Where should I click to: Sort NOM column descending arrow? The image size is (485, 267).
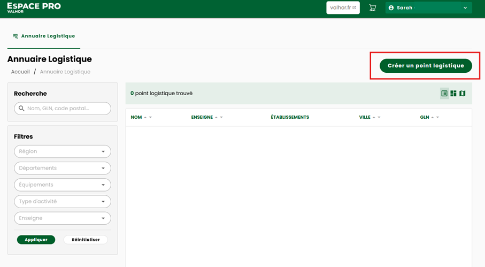(150, 117)
